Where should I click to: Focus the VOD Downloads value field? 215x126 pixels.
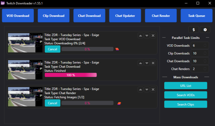point(200,45)
